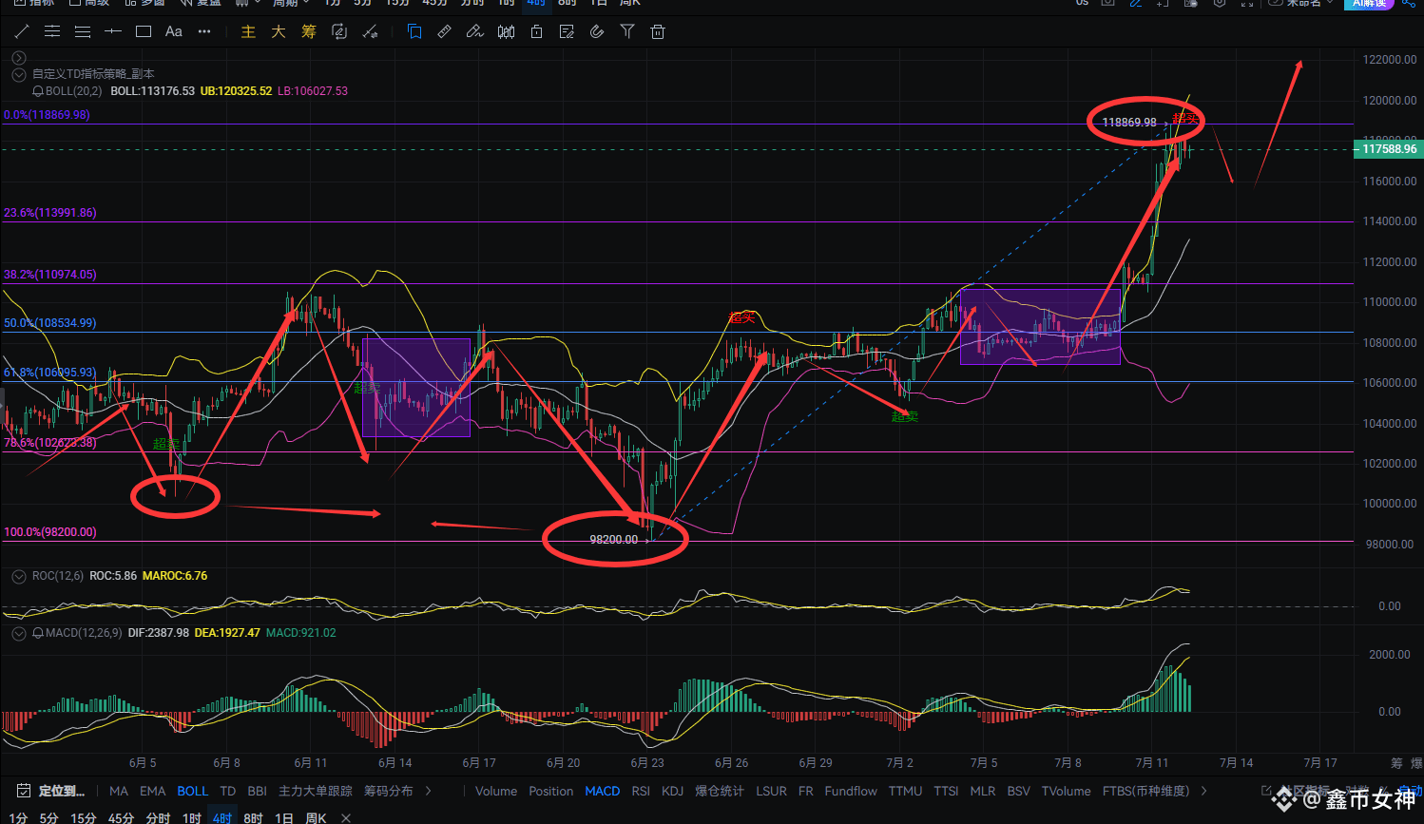This screenshot has width=1424, height=824.
Task: Toggle the MACD alert bell icon
Action: (x=38, y=633)
